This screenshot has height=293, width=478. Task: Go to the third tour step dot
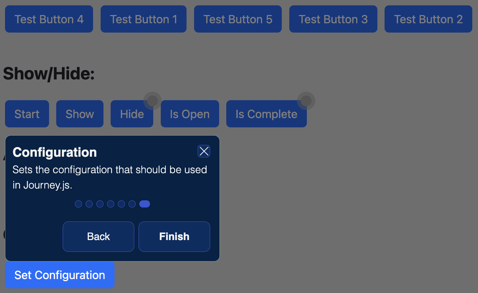[100, 204]
